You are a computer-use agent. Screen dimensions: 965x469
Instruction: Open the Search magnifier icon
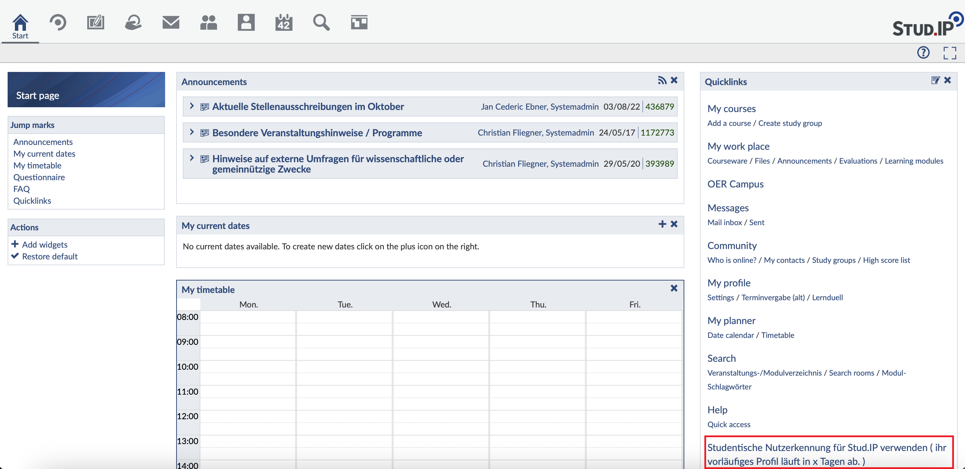coord(322,22)
